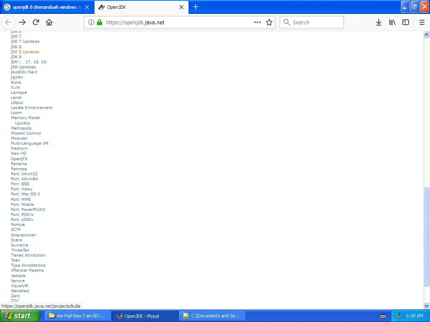This screenshot has width=430, height=322.
Task: Open the Type Annotations link
Action: click(x=28, y=265)
